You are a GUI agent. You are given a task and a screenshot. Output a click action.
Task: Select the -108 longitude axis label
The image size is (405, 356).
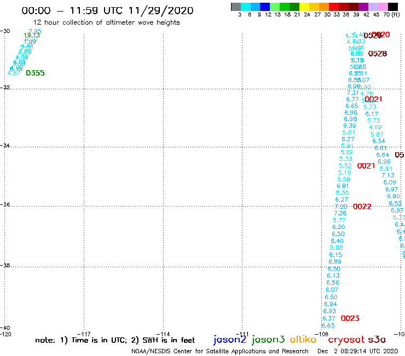click(x=321, y=334)
